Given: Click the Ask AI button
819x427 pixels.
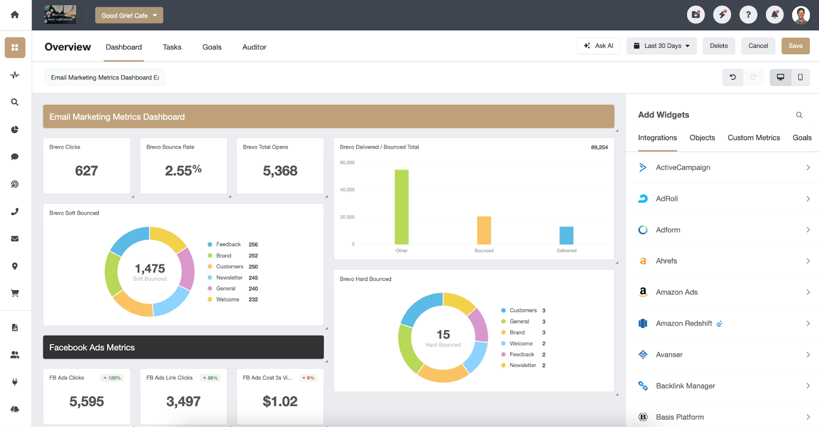Looking at the screenshot, I should 598,46.
